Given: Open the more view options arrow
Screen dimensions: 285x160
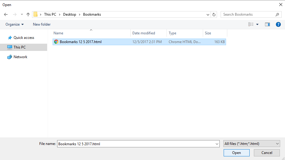Looking at the screenshot, I should [257, 24].
